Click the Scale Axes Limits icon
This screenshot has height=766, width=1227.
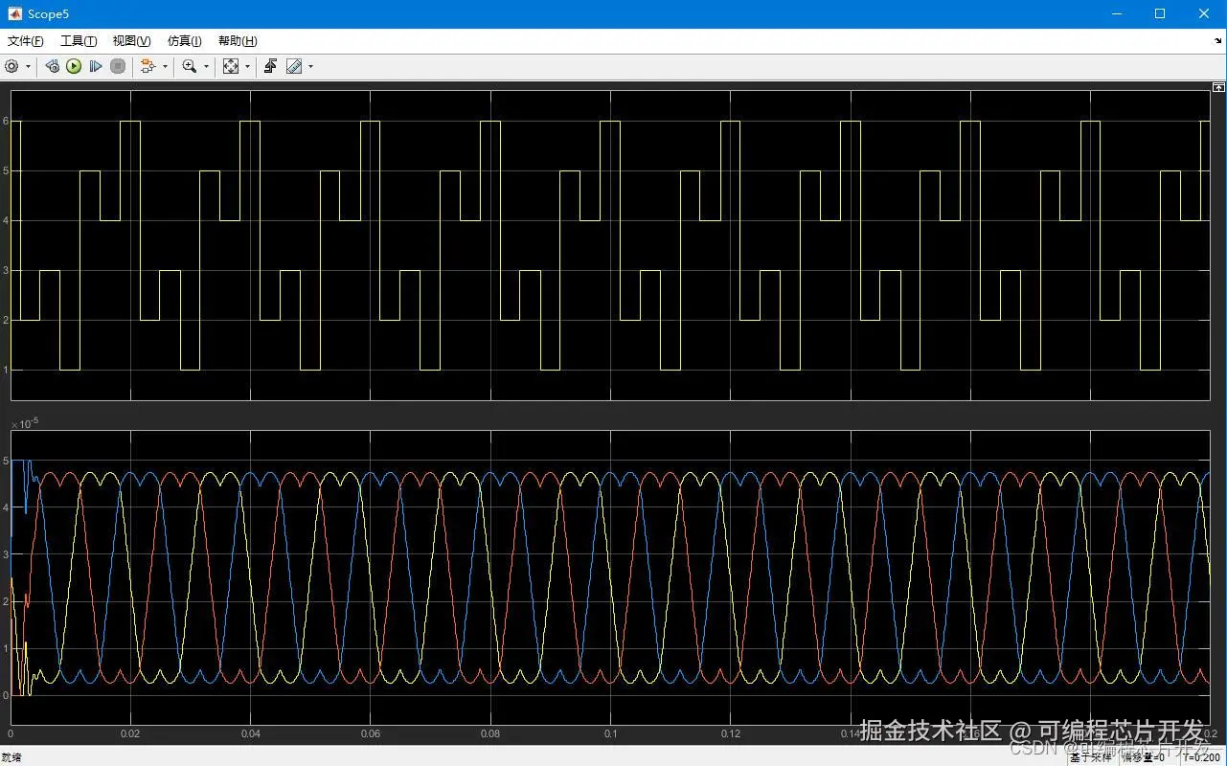[231, 66]
